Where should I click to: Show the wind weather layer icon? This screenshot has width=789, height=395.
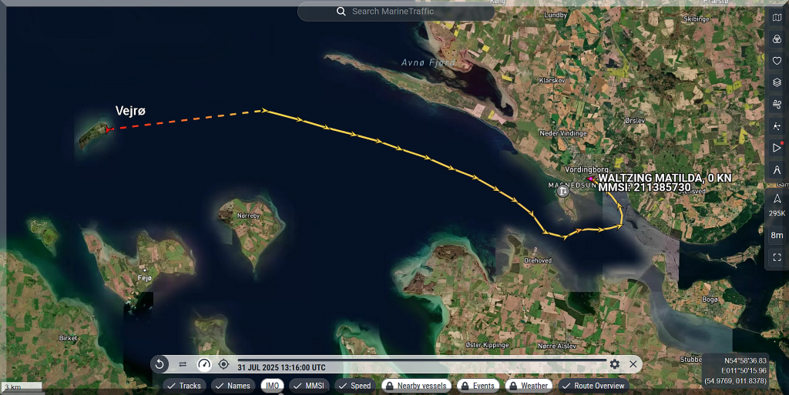pyautogui.click(x=777, y=104)
